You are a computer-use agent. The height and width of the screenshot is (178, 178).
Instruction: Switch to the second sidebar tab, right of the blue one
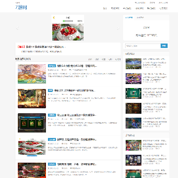(x=140, y=17)
